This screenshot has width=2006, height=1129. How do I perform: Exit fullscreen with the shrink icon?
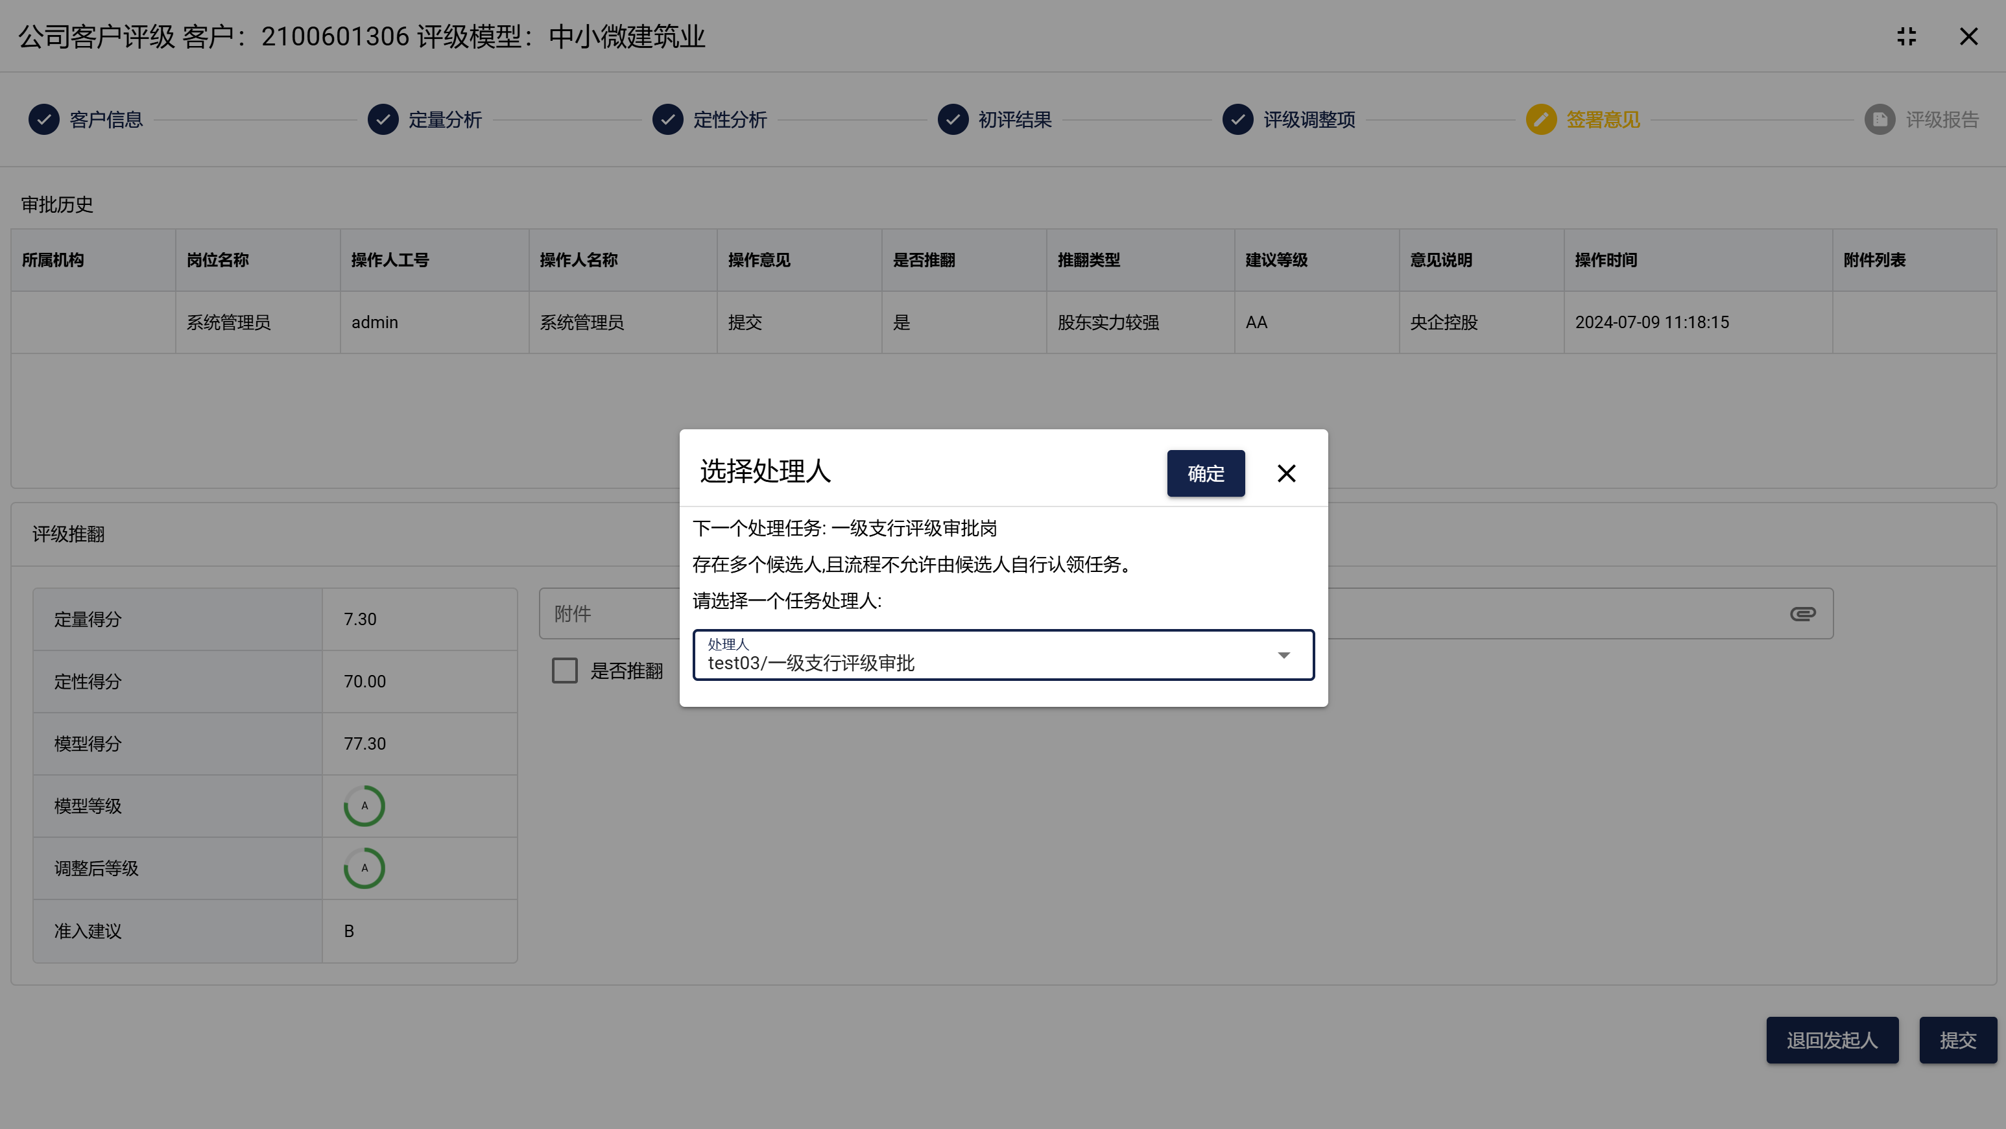tap(1906, 36)
